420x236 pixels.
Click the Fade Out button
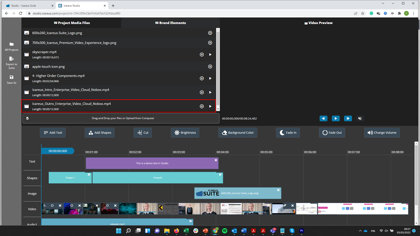pos(332,133)
